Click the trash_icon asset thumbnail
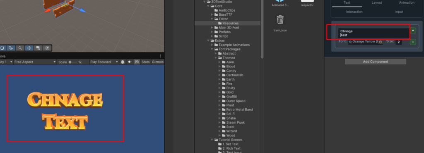The image size is (424, 153). point(280,20)
